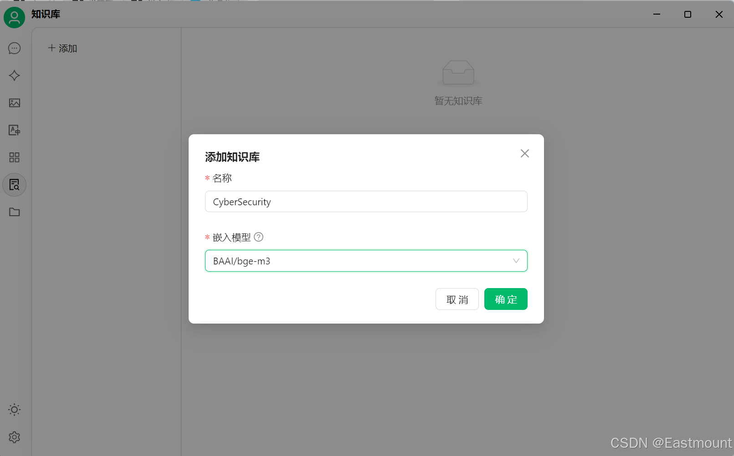734x456 pixels.
Task: Expand the BAAI/bge-m3 embedding model dropdown
Action: [366, 261]
